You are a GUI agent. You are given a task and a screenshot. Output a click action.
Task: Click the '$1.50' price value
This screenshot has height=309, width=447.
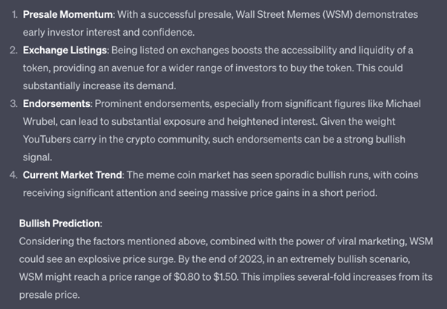(226, 277)
